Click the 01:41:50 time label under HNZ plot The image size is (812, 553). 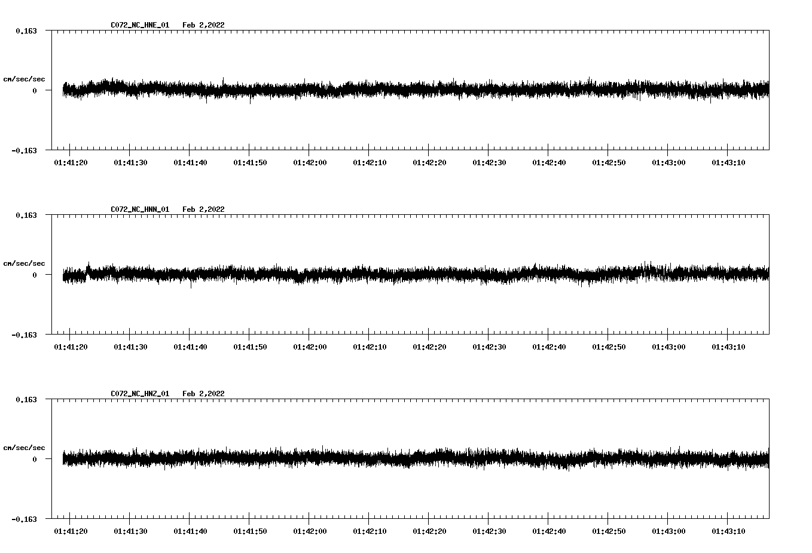coord(250,531)
